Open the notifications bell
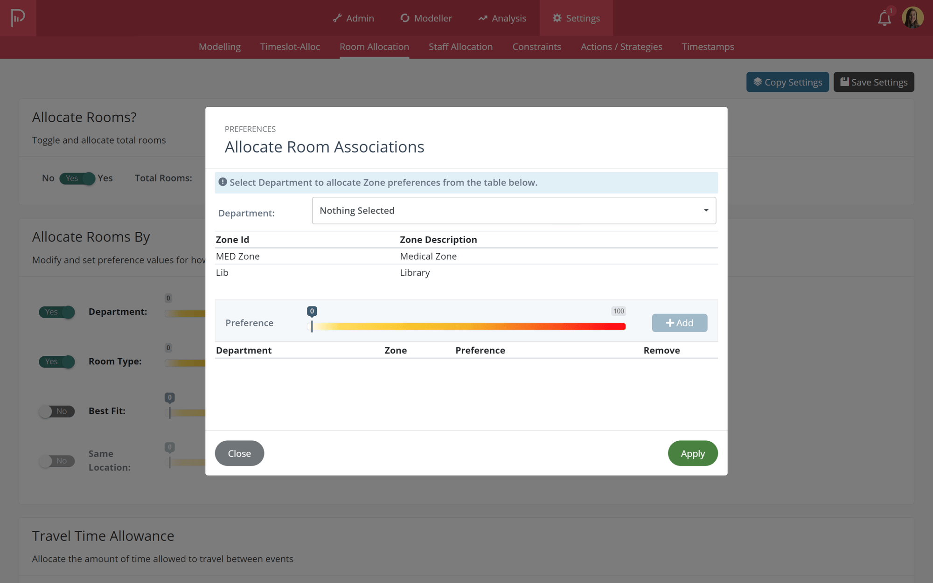This screenshot has width=933, height=583. pos(884,19)
